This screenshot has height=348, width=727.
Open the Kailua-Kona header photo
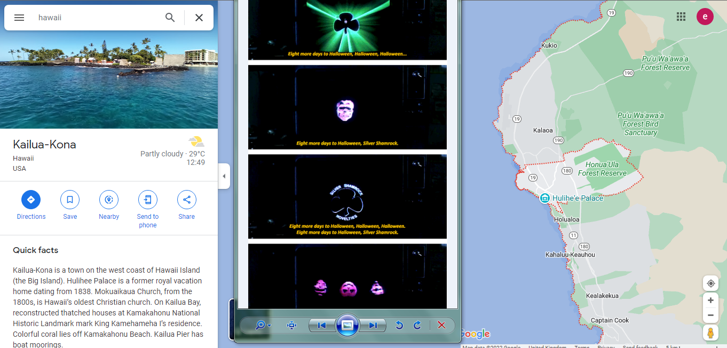109,80
